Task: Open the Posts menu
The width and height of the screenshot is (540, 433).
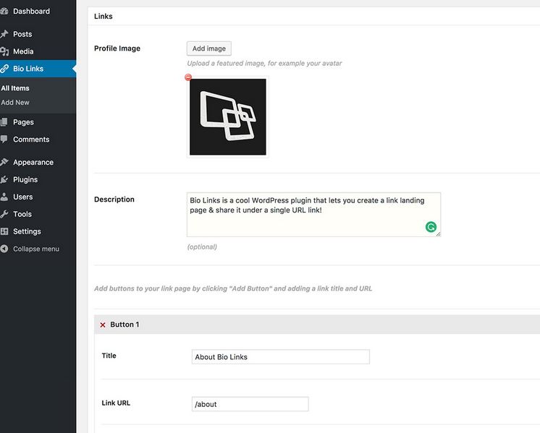Action: [x=22, y=34]
